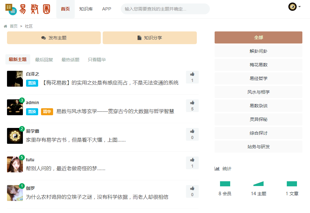Screen dimensions: 310x213
Task: Click the thumbs-up icon on 白泽之's post
Action: 192,74
